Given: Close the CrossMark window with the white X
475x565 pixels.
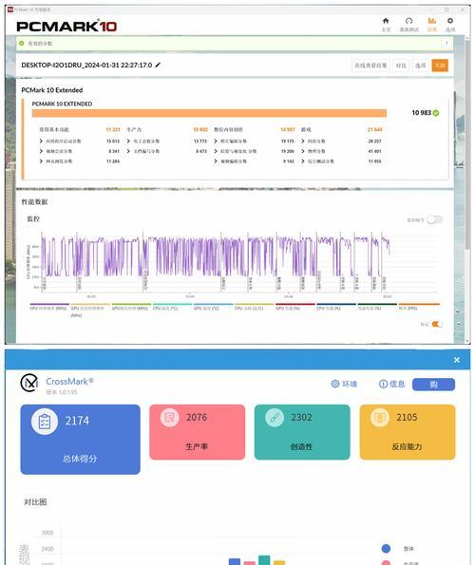Looking at the screenshot, I should pyautogui.click(x=457, y=360).
